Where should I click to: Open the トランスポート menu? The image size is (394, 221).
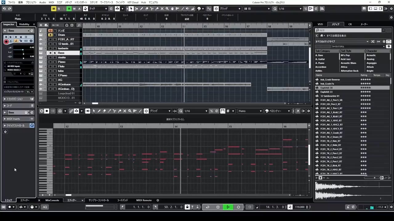[81, 2]
